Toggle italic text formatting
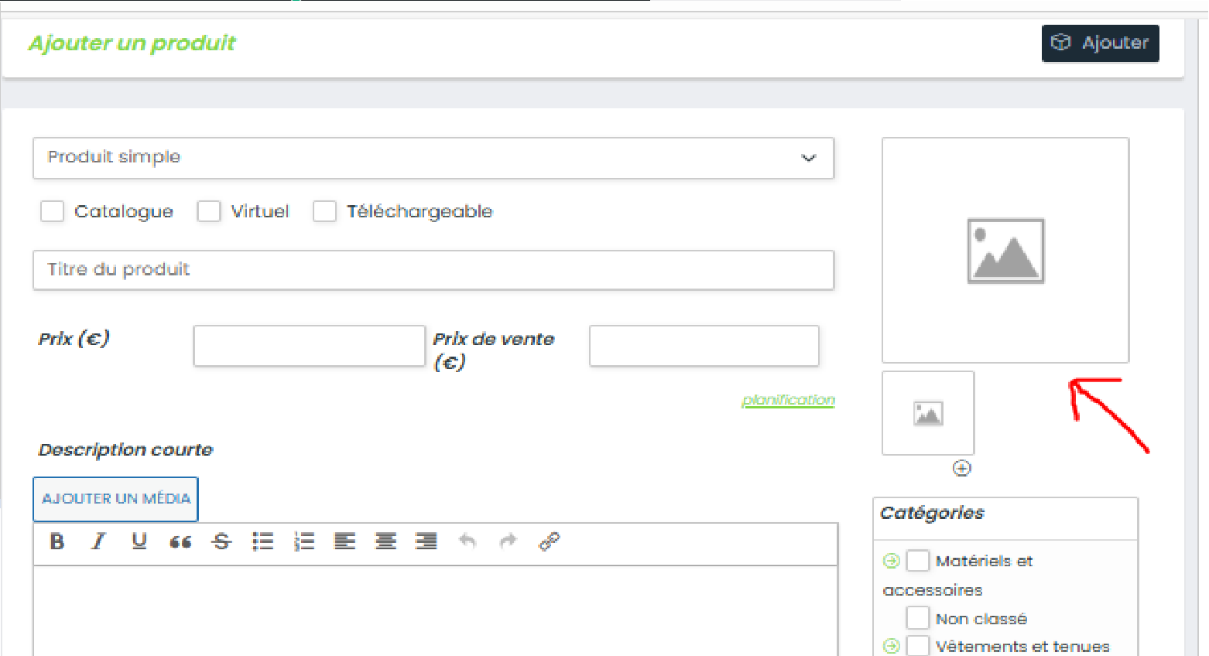Screen dimensions: 1209x656 (98, 542)
